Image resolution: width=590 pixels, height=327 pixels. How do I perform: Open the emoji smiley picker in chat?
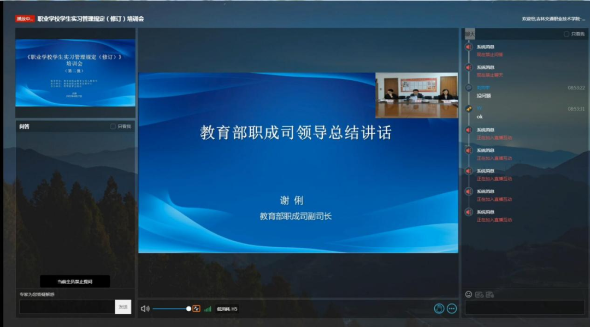point(469,294)
